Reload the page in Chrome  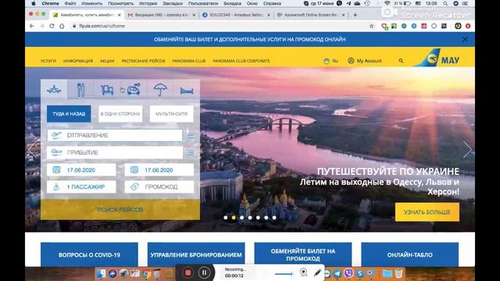click(52, 26)
